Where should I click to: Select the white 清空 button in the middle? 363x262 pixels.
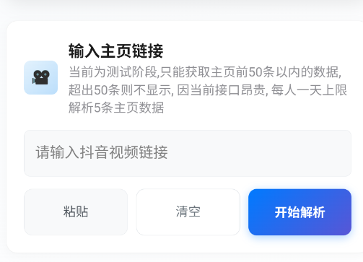click(x=188, y=211)
